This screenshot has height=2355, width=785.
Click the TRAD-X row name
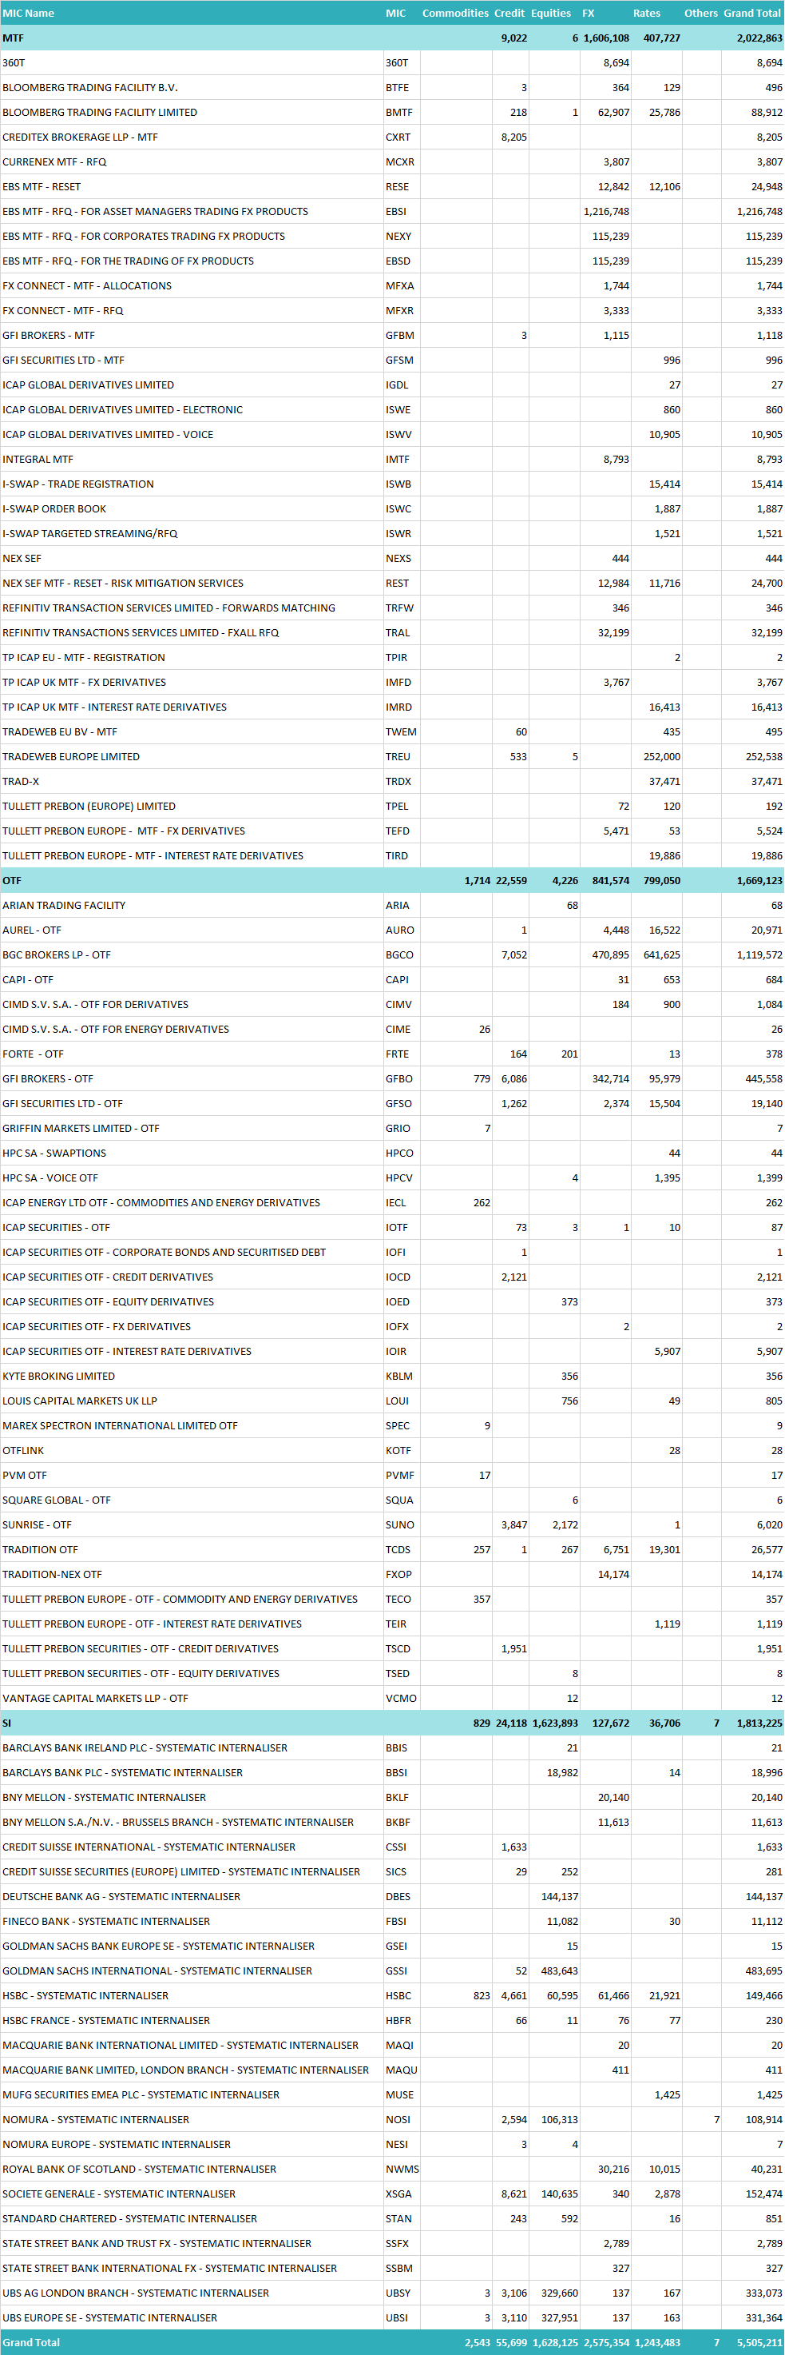[x=21, y=782]
